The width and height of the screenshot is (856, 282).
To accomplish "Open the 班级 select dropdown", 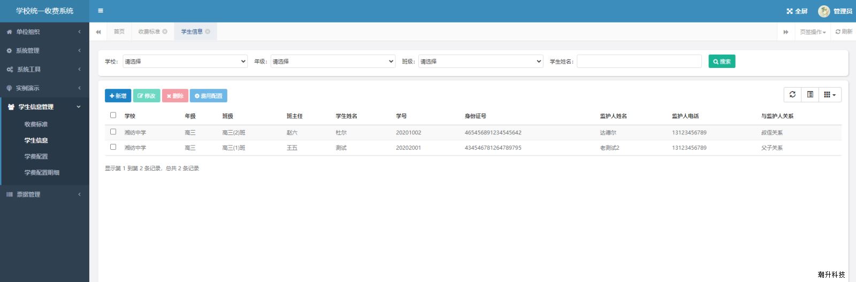I will 480,62.
